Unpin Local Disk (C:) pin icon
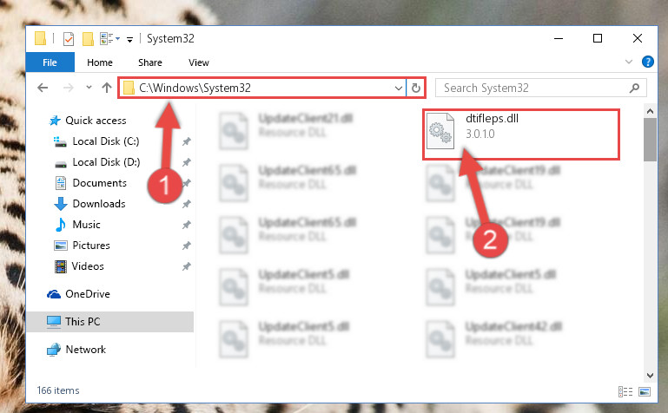 pyautogui.click(x=186, y=141)
